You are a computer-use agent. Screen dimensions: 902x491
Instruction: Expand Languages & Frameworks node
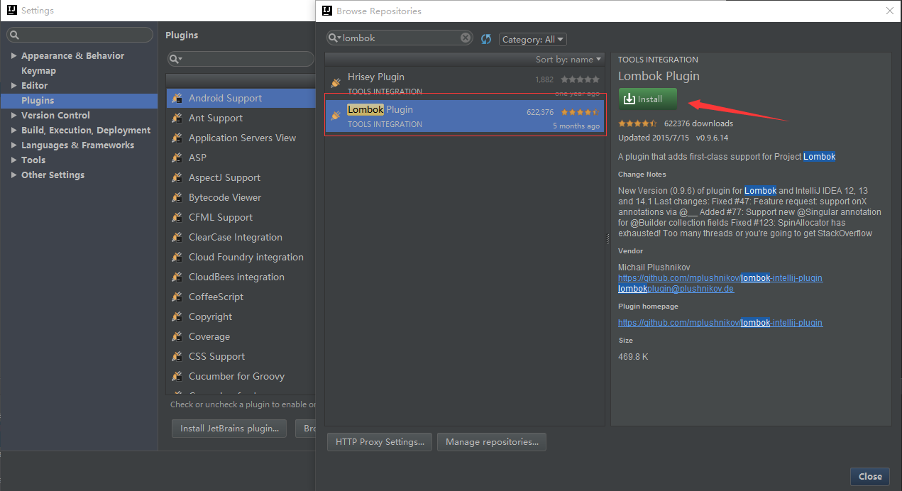pos(13,145)
